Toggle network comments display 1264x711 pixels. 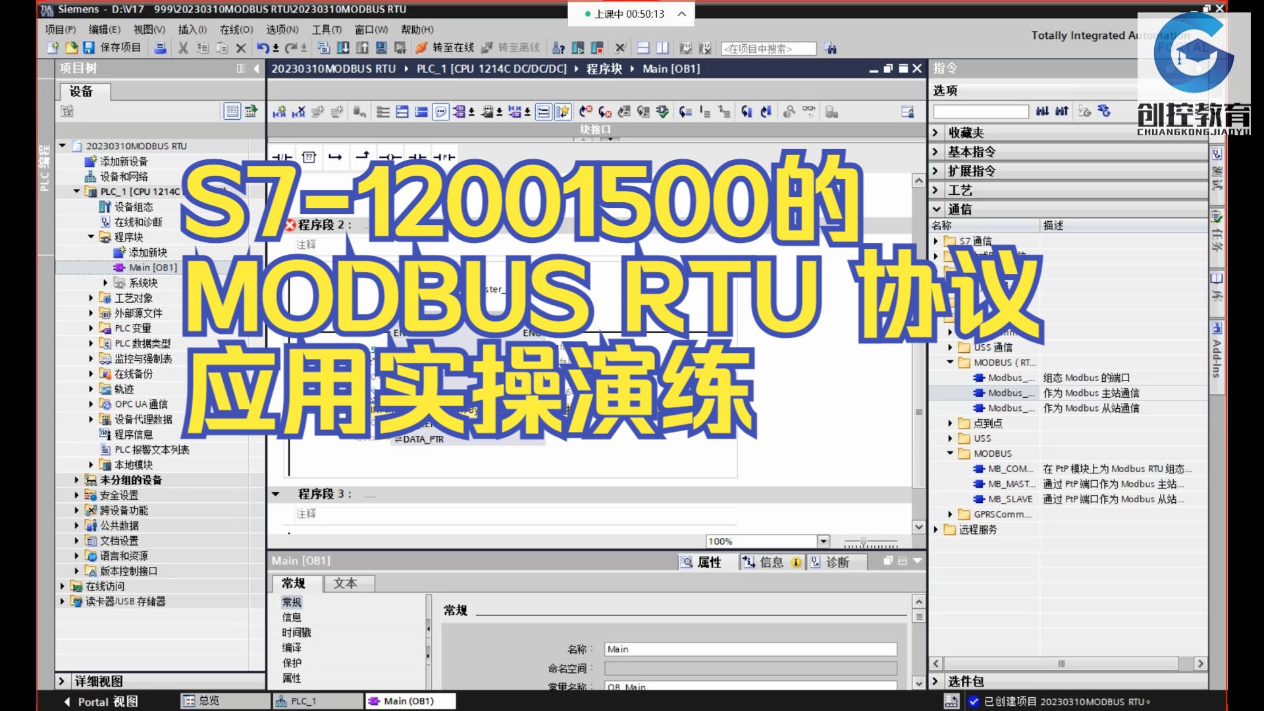pos(543,112)
